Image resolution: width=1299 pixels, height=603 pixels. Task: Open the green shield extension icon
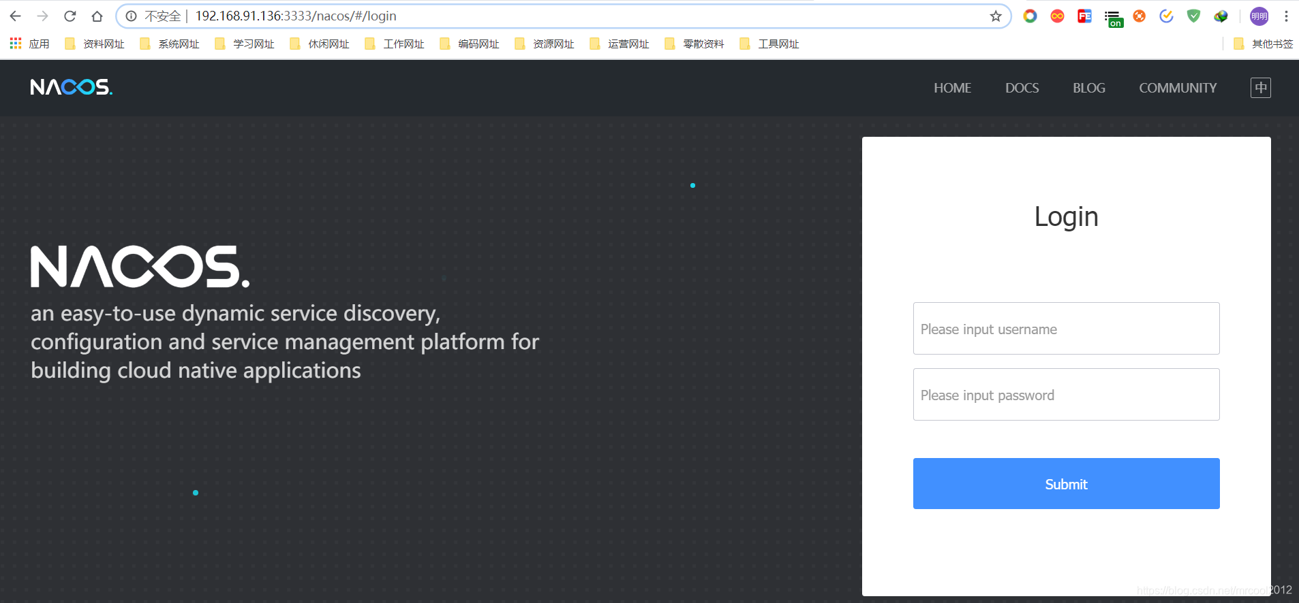(x=1193, y=16)
